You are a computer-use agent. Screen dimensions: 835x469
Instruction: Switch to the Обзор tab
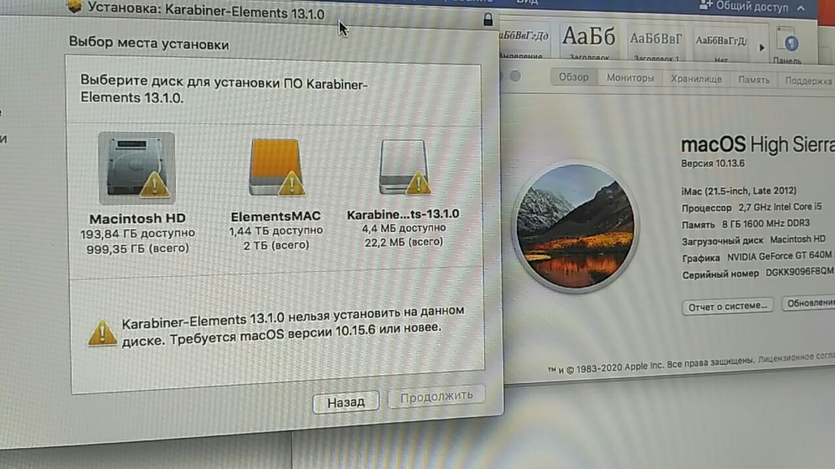pos(573,77)
